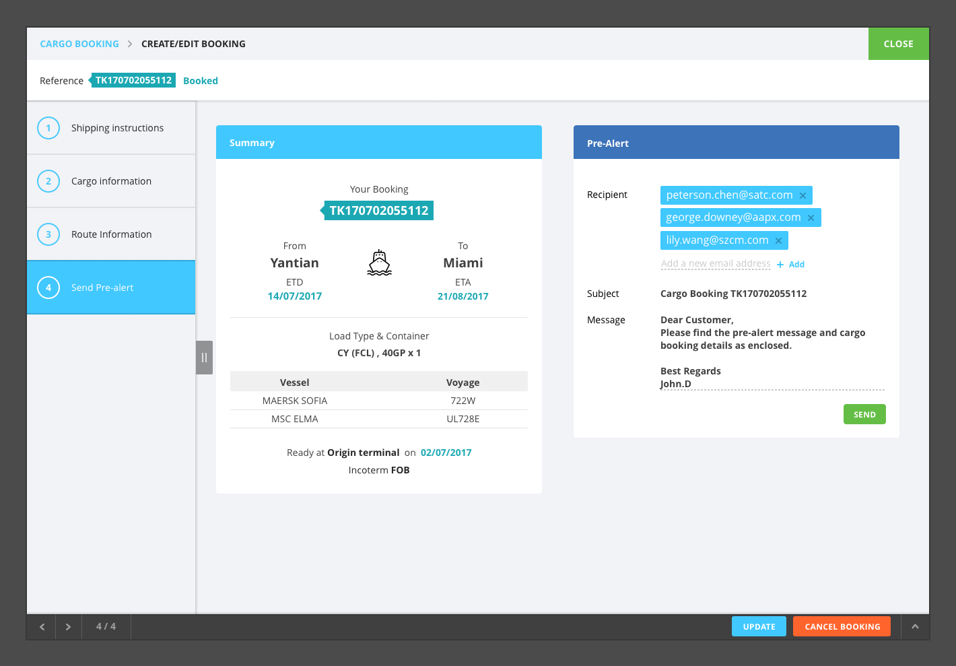Click the step 3 circle beside Route Information

(x=48, y=234)
